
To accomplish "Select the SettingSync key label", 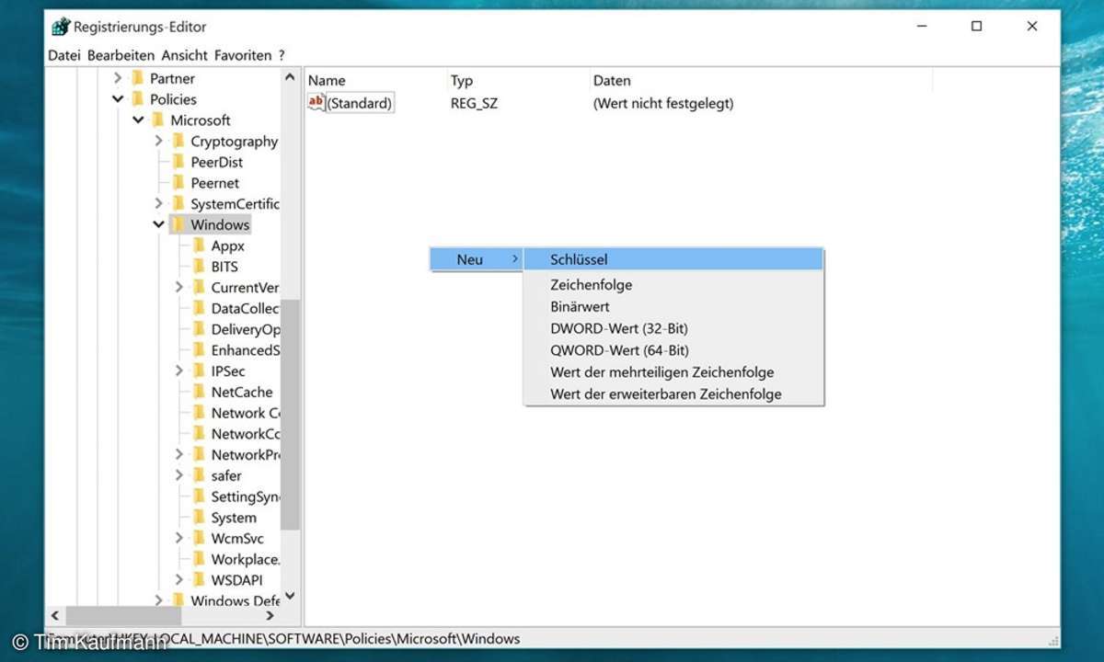I will (245, 496).
